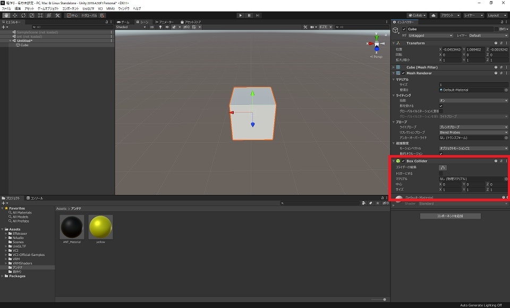Collapse the Transform component
Screen dimensions: 510x308
pos(394,43)
